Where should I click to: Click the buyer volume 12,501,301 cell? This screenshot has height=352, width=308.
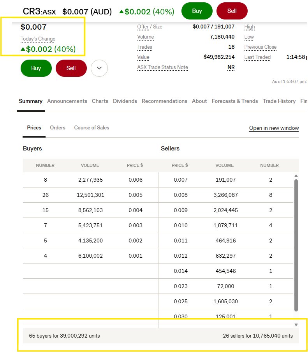point(90,195)
